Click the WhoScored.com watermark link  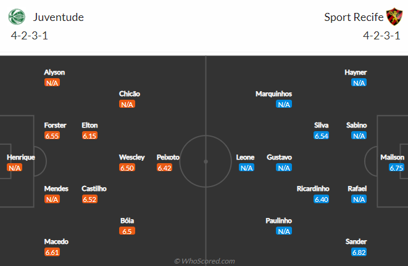[204, 261]
